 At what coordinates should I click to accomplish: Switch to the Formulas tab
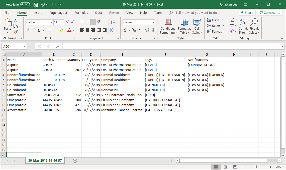tap(81, 13)
